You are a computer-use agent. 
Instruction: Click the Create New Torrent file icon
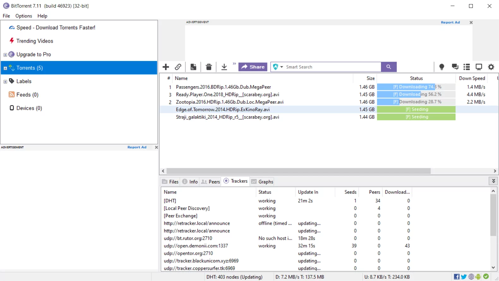tap(193, 67)
